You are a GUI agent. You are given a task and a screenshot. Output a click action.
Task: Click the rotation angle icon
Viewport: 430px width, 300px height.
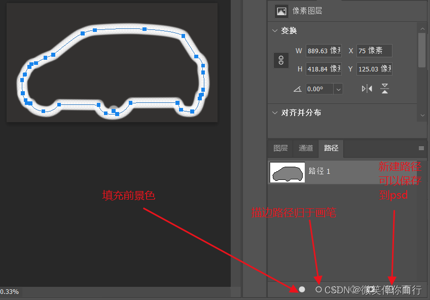298,89
